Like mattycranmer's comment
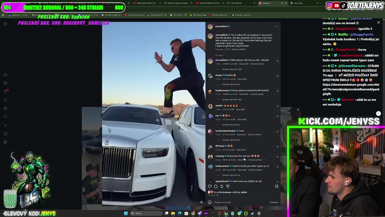Screen dimensions: 385x217 click(x=278, y=167)
